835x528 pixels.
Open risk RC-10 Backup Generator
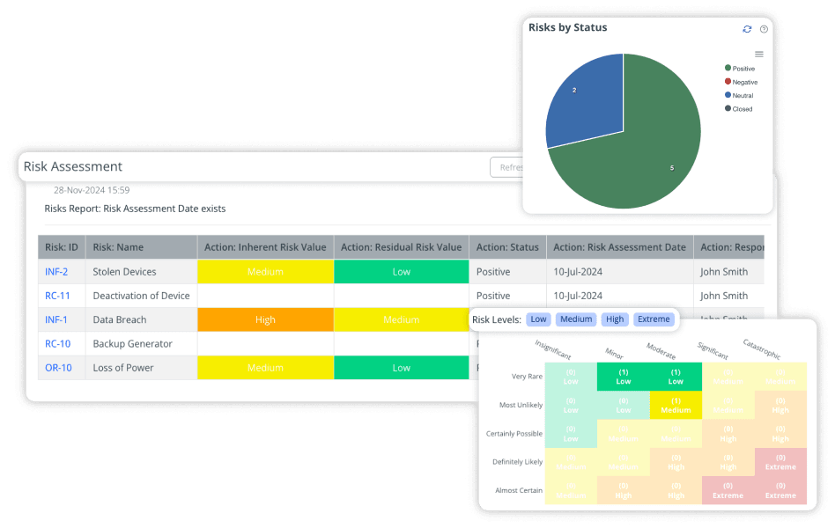tap(59, 343)
